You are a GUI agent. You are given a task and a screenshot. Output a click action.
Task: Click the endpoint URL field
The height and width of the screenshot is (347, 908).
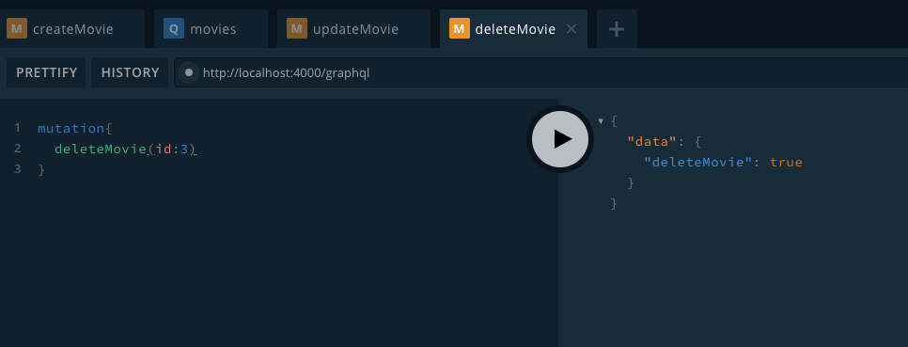pos(540,73)
